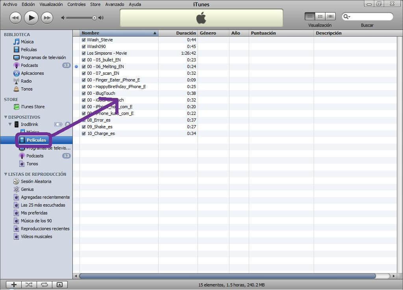403x290 pixels.
Task: Adjust the volume slider knob
Action: 94,18
